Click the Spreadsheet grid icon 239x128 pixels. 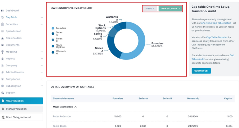(x=3, y=31)
